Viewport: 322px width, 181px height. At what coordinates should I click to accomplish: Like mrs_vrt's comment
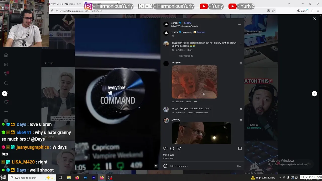241,109
